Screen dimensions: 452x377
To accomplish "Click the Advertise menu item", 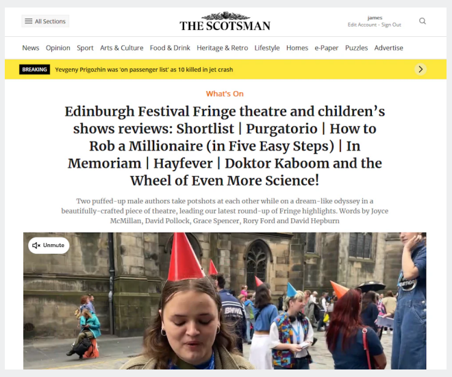I will 388,48.
